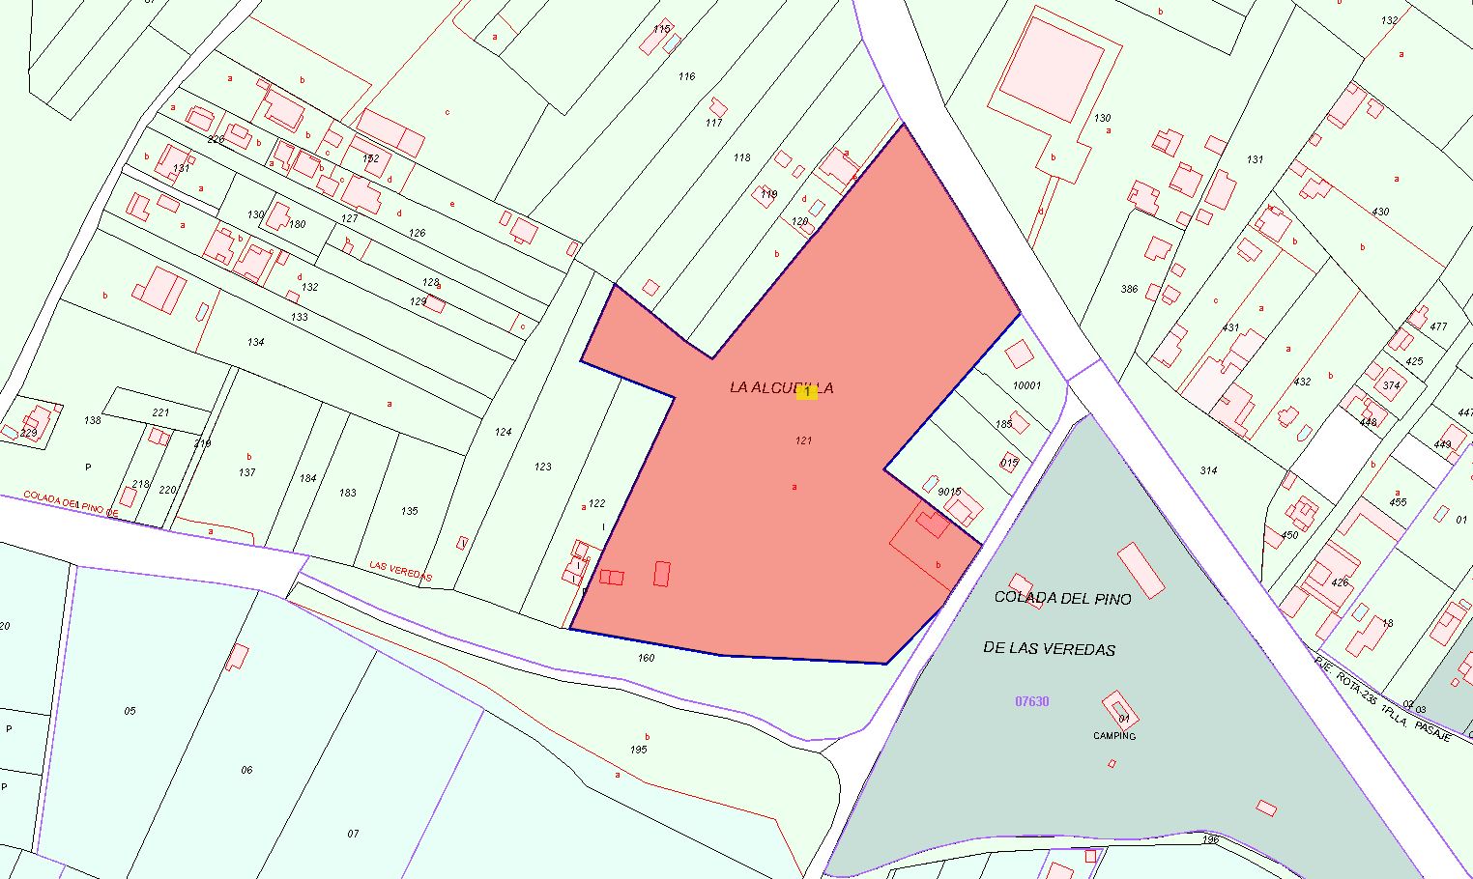Click parcel 124 label

(x=503, y=432)
